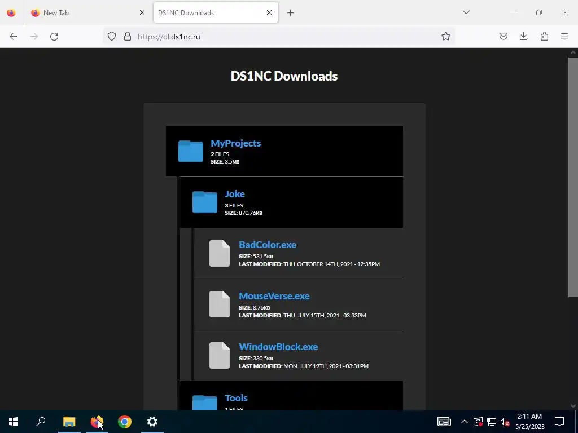Click the muted volume tray icon
Screen dimensions: 578x433
click(505, 422)
